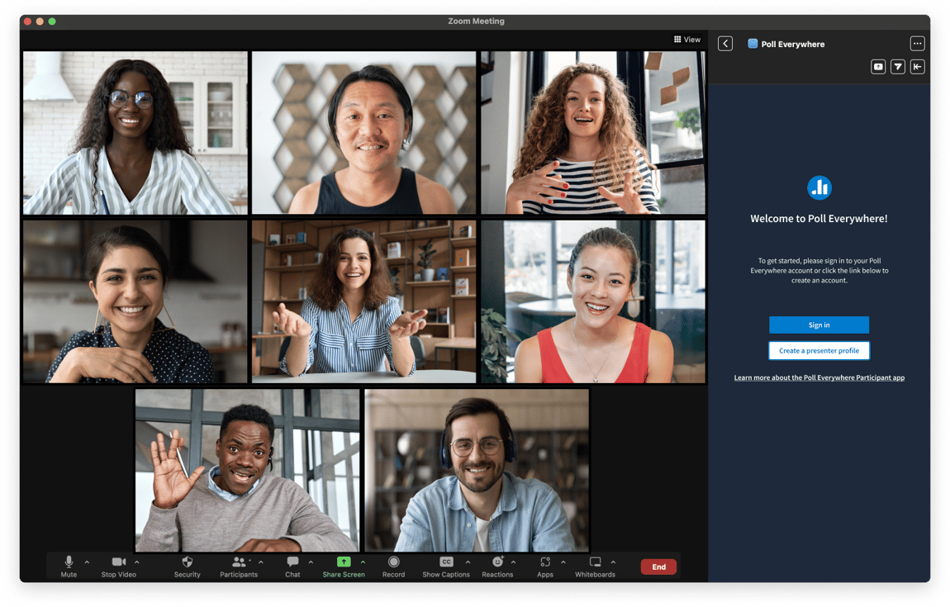Click the send app invitation icon
Image resolution: width=950 pixels, height=607 pixels.
898,67
